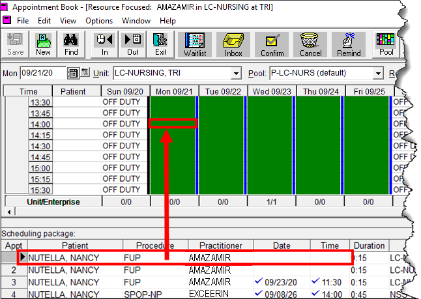Click the Time column header in schedule grid

point(28,92)
